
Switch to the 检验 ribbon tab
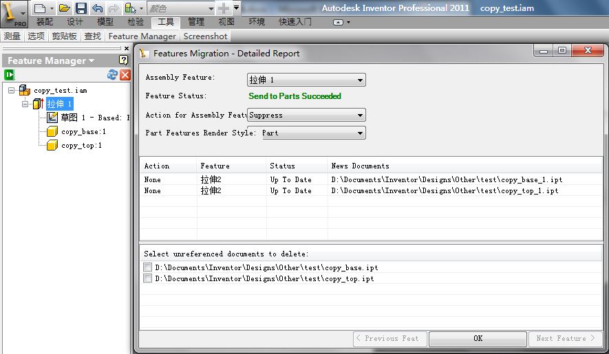pos(136,22)
